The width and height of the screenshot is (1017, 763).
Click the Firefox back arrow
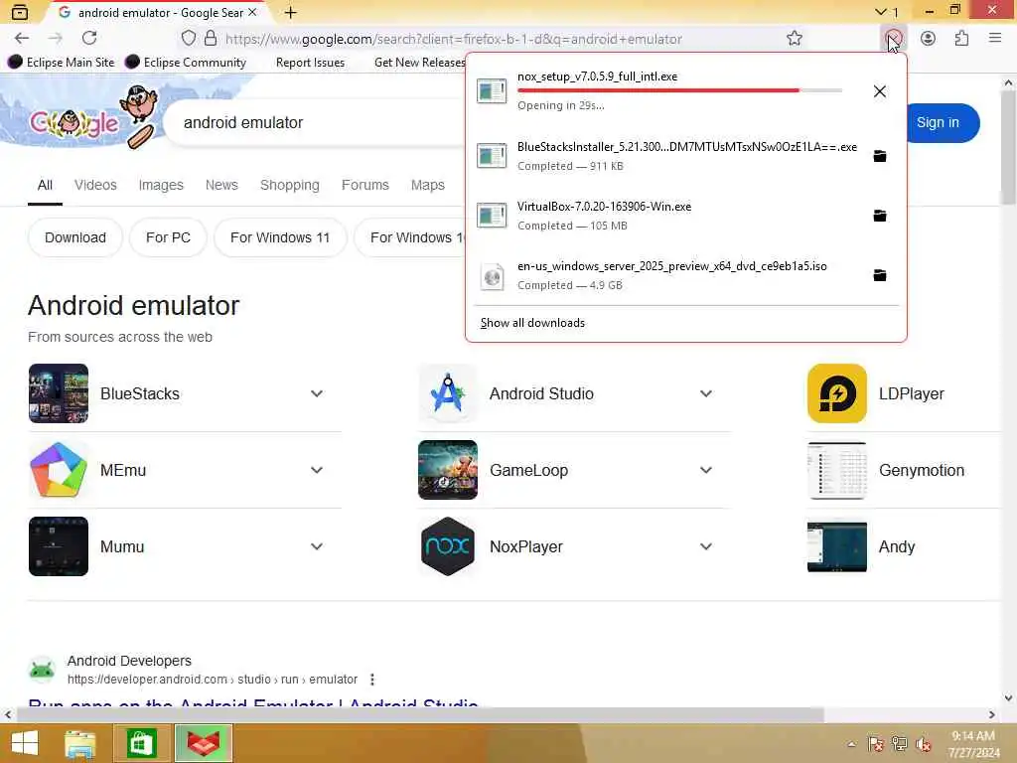[x=22, y=39]
